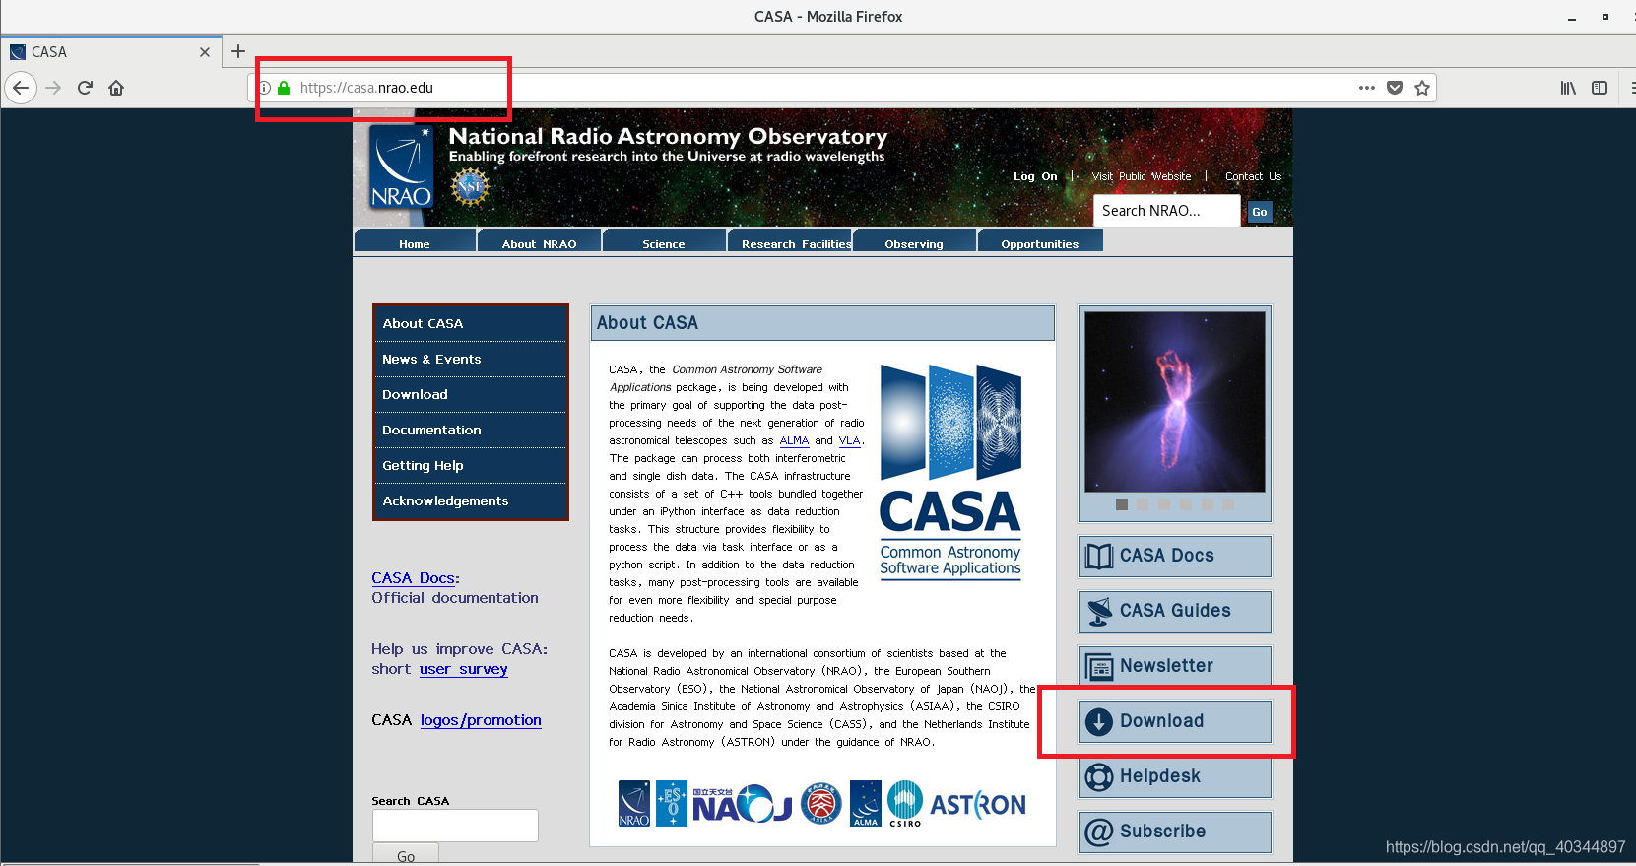This screenshot has height=866, width=1636.
Task: Open the user survey link
Action: pyautogui.click(x=464, y=669)
